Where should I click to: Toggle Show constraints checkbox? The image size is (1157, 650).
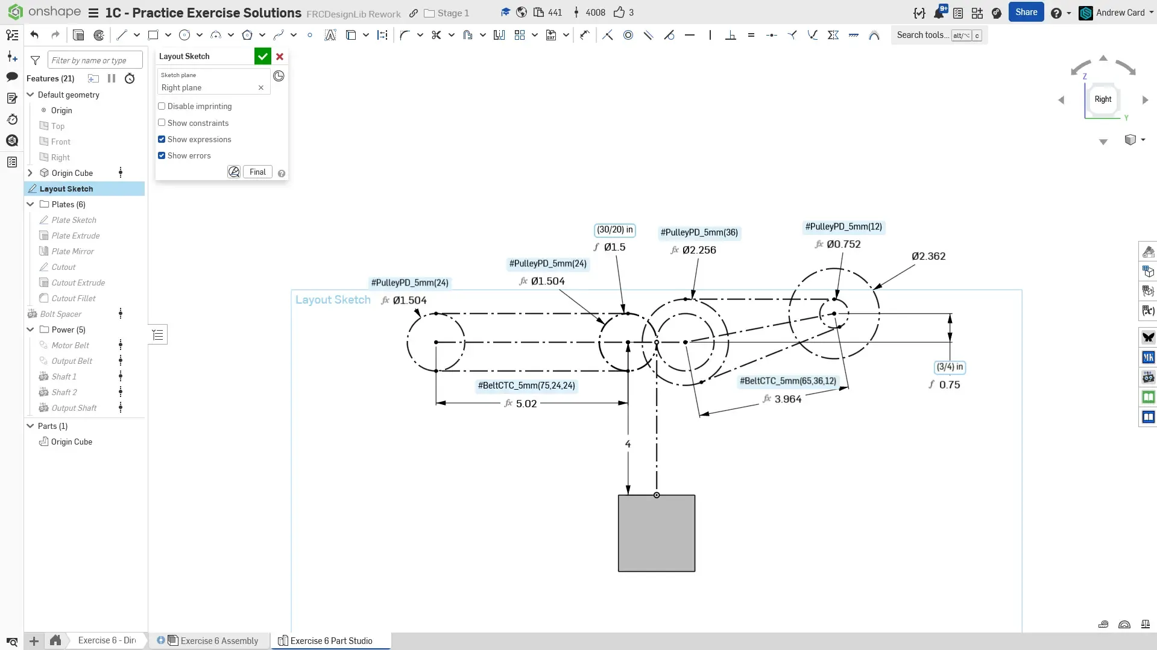[162, 123]
